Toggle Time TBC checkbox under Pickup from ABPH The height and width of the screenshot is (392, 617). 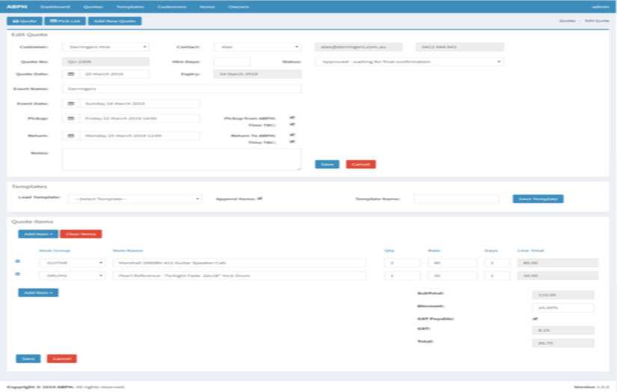(292, 125)
